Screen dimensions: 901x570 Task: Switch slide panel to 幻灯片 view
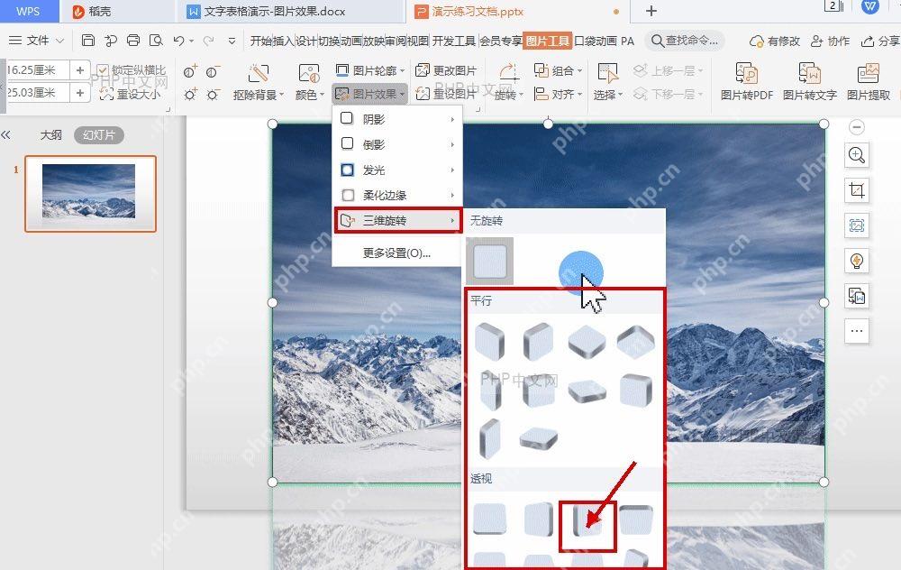point(99,135)
